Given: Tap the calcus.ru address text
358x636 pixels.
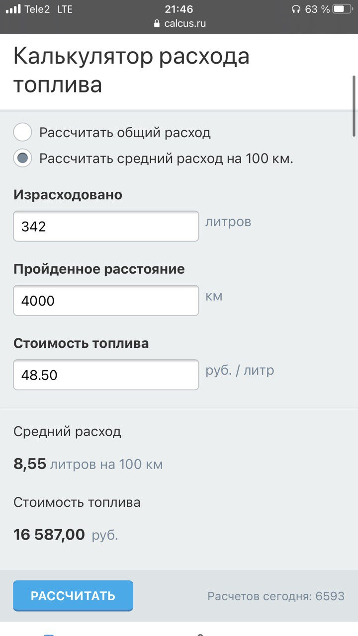Looking at the screenshot, I should (184, 23).
